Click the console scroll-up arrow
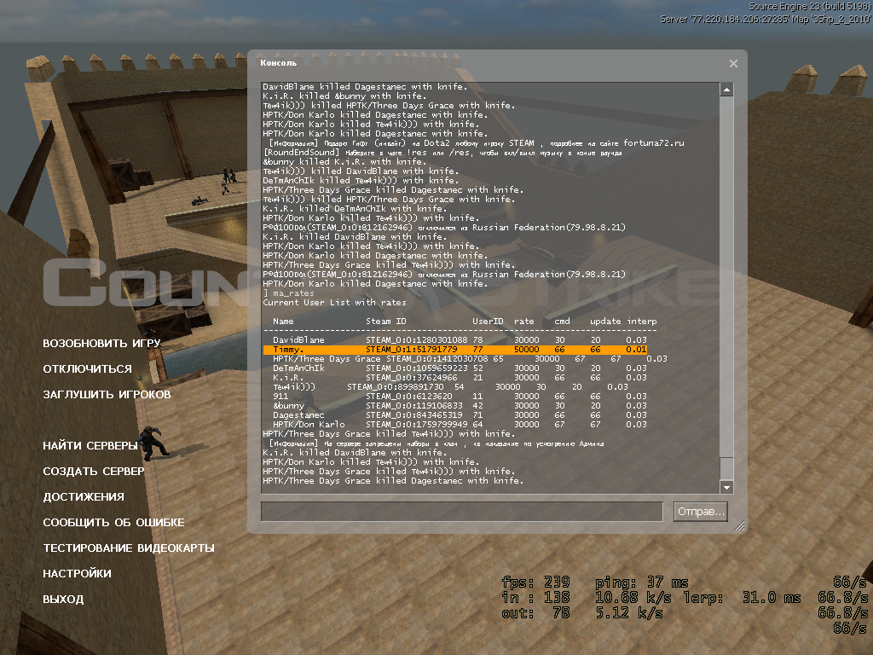Viewport: 873px width, 655px height. pyautogui.click(x=726, y=90)
